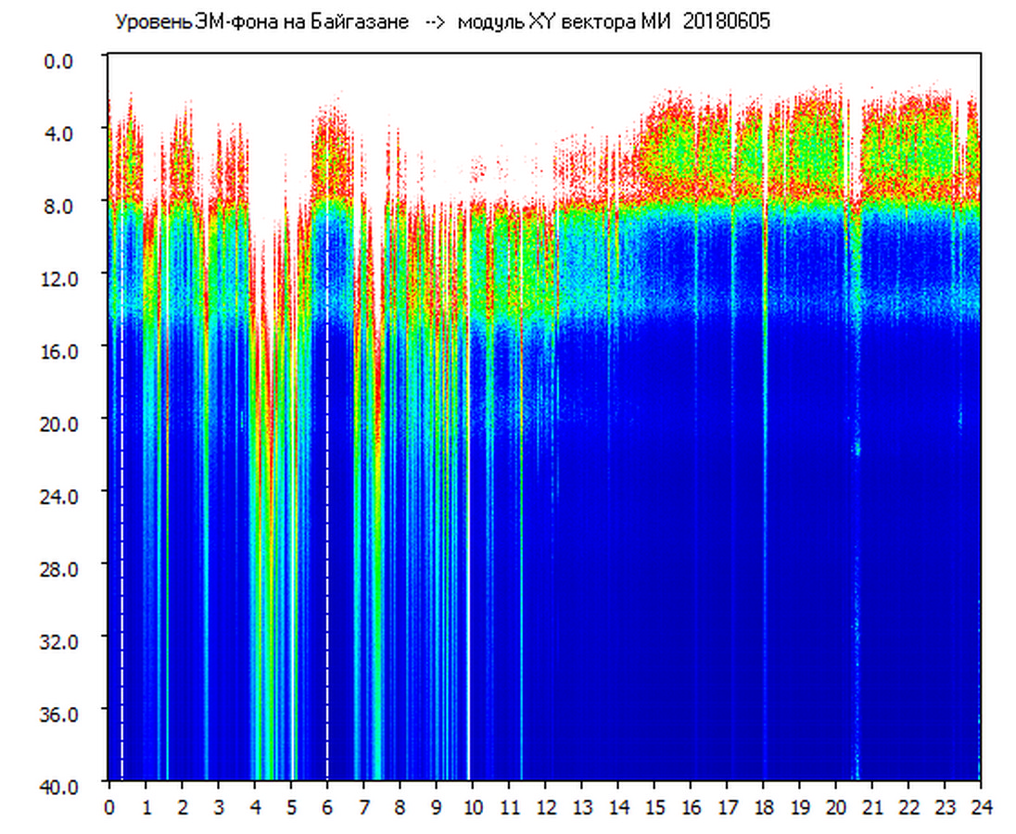1016x834 pixels.
Task: Click hour 15 on the horizontal axis
Action: click(x=654, y=807)
